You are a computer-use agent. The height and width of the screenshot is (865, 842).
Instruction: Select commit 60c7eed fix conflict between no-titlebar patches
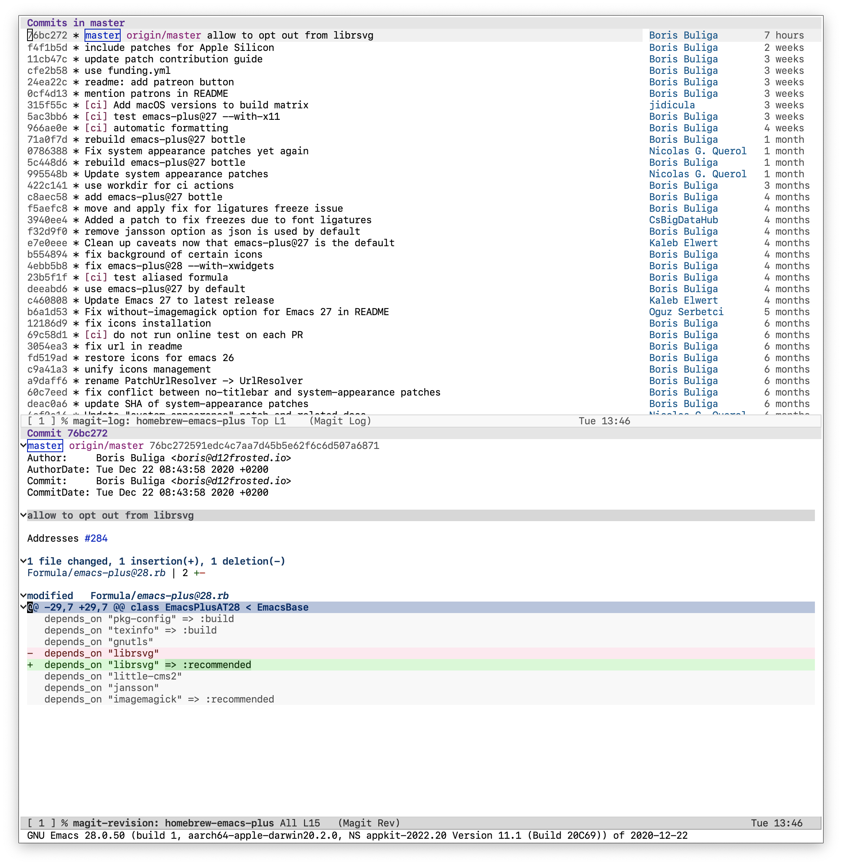pos(234,392)
